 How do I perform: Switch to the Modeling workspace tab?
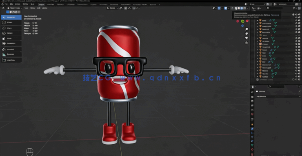(x=50, y=4)
